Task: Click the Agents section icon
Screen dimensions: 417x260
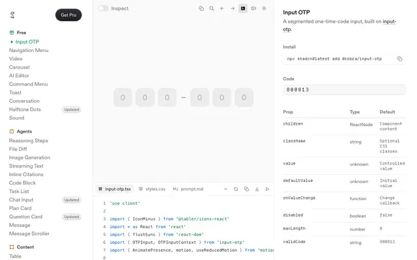Action: (12, 131)
